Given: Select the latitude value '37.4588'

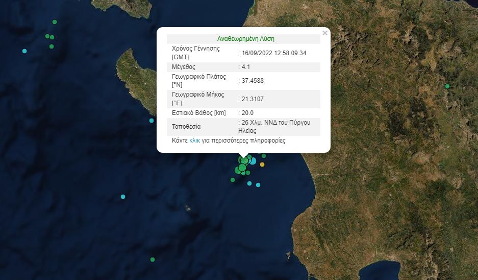Looking at the screenshot, I should point(253,81).
